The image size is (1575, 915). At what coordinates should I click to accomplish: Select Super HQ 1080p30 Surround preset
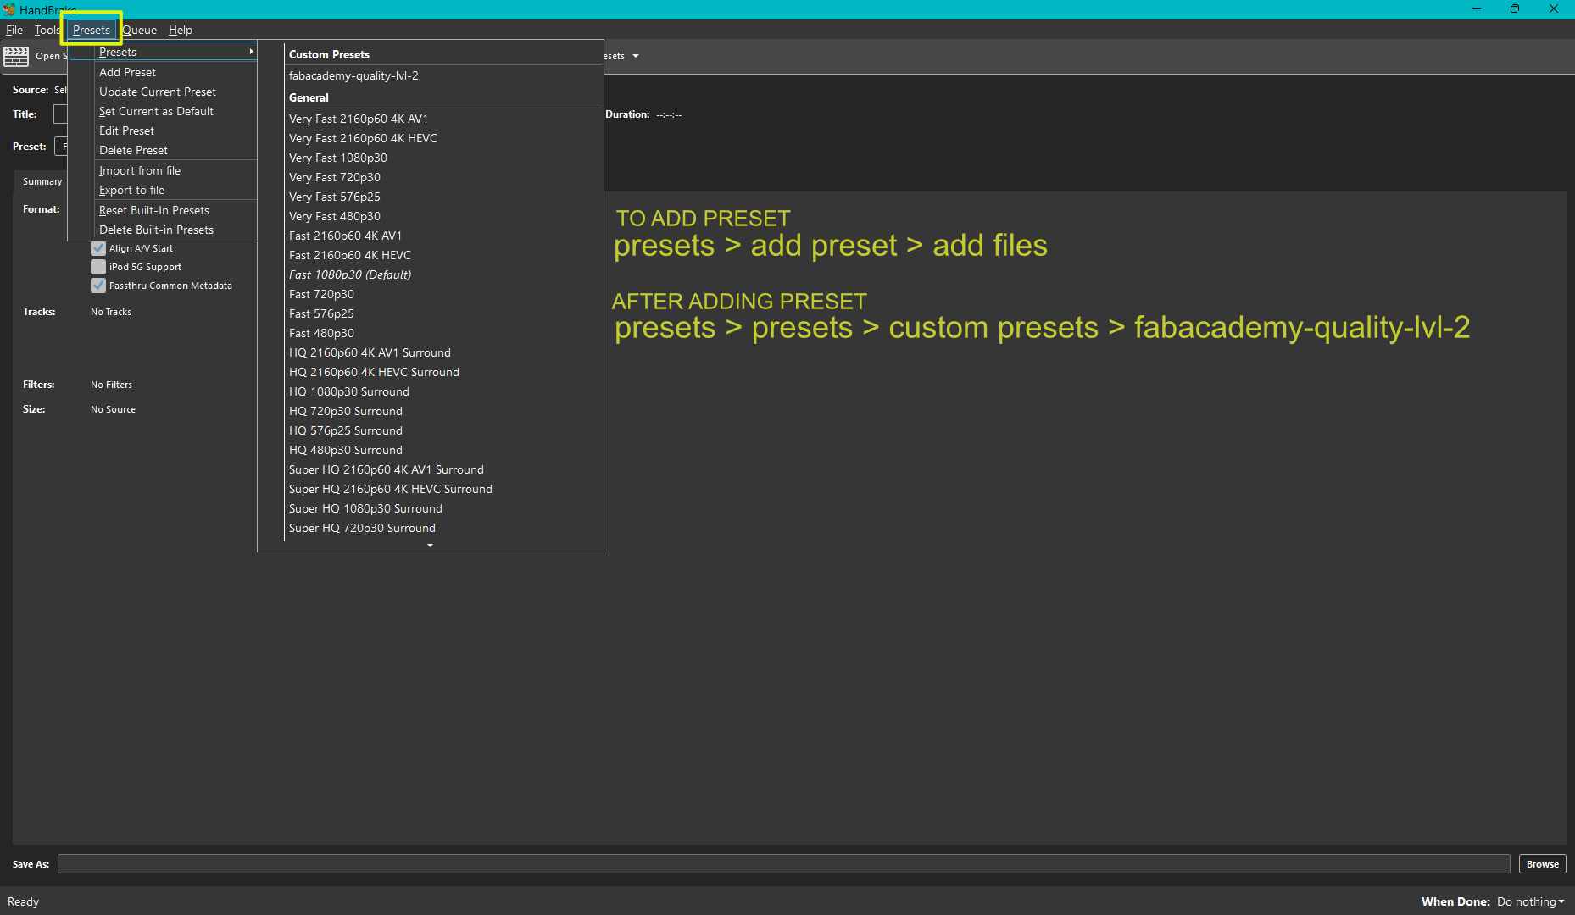click(442, 508)
